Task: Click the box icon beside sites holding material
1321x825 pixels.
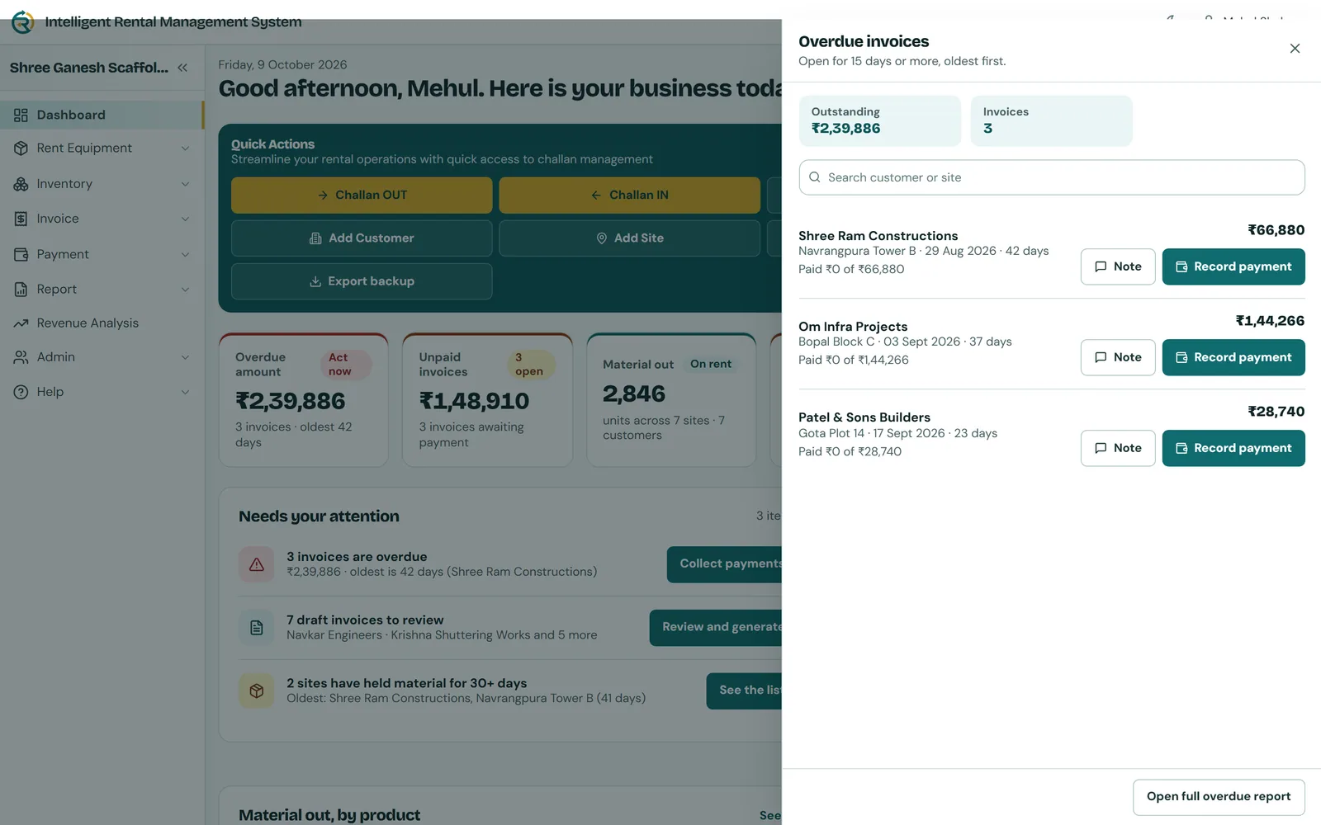Action: click(x=257, y=691)
